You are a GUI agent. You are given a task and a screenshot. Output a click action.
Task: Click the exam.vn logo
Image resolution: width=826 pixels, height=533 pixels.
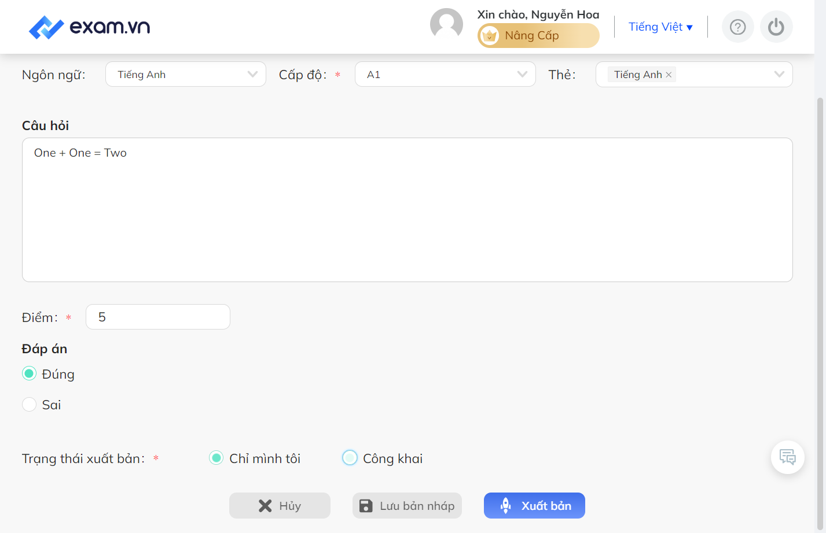[x=90, y=27]
